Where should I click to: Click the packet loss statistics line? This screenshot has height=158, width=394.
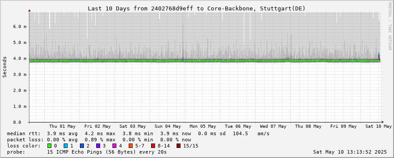coord(99,140)
